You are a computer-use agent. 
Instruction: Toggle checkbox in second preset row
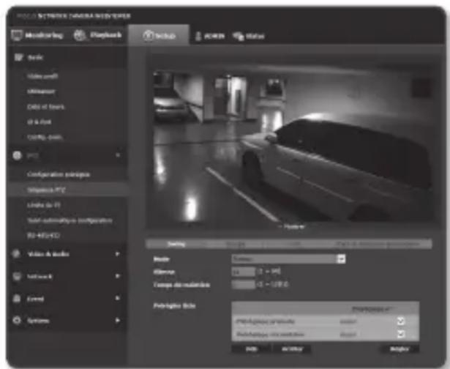tap(400, 335)
